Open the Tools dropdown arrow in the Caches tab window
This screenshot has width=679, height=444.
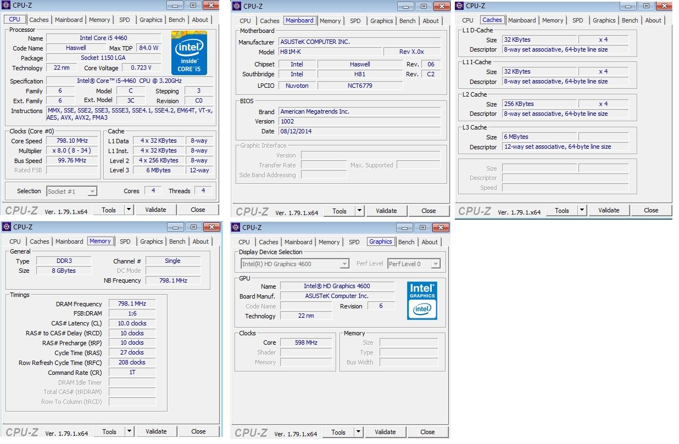click(582, 210)
